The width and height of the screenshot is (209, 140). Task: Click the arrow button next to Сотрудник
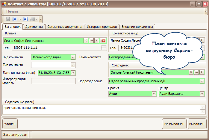coord(202,72)
